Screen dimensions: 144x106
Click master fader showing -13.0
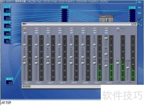(128, 68)
